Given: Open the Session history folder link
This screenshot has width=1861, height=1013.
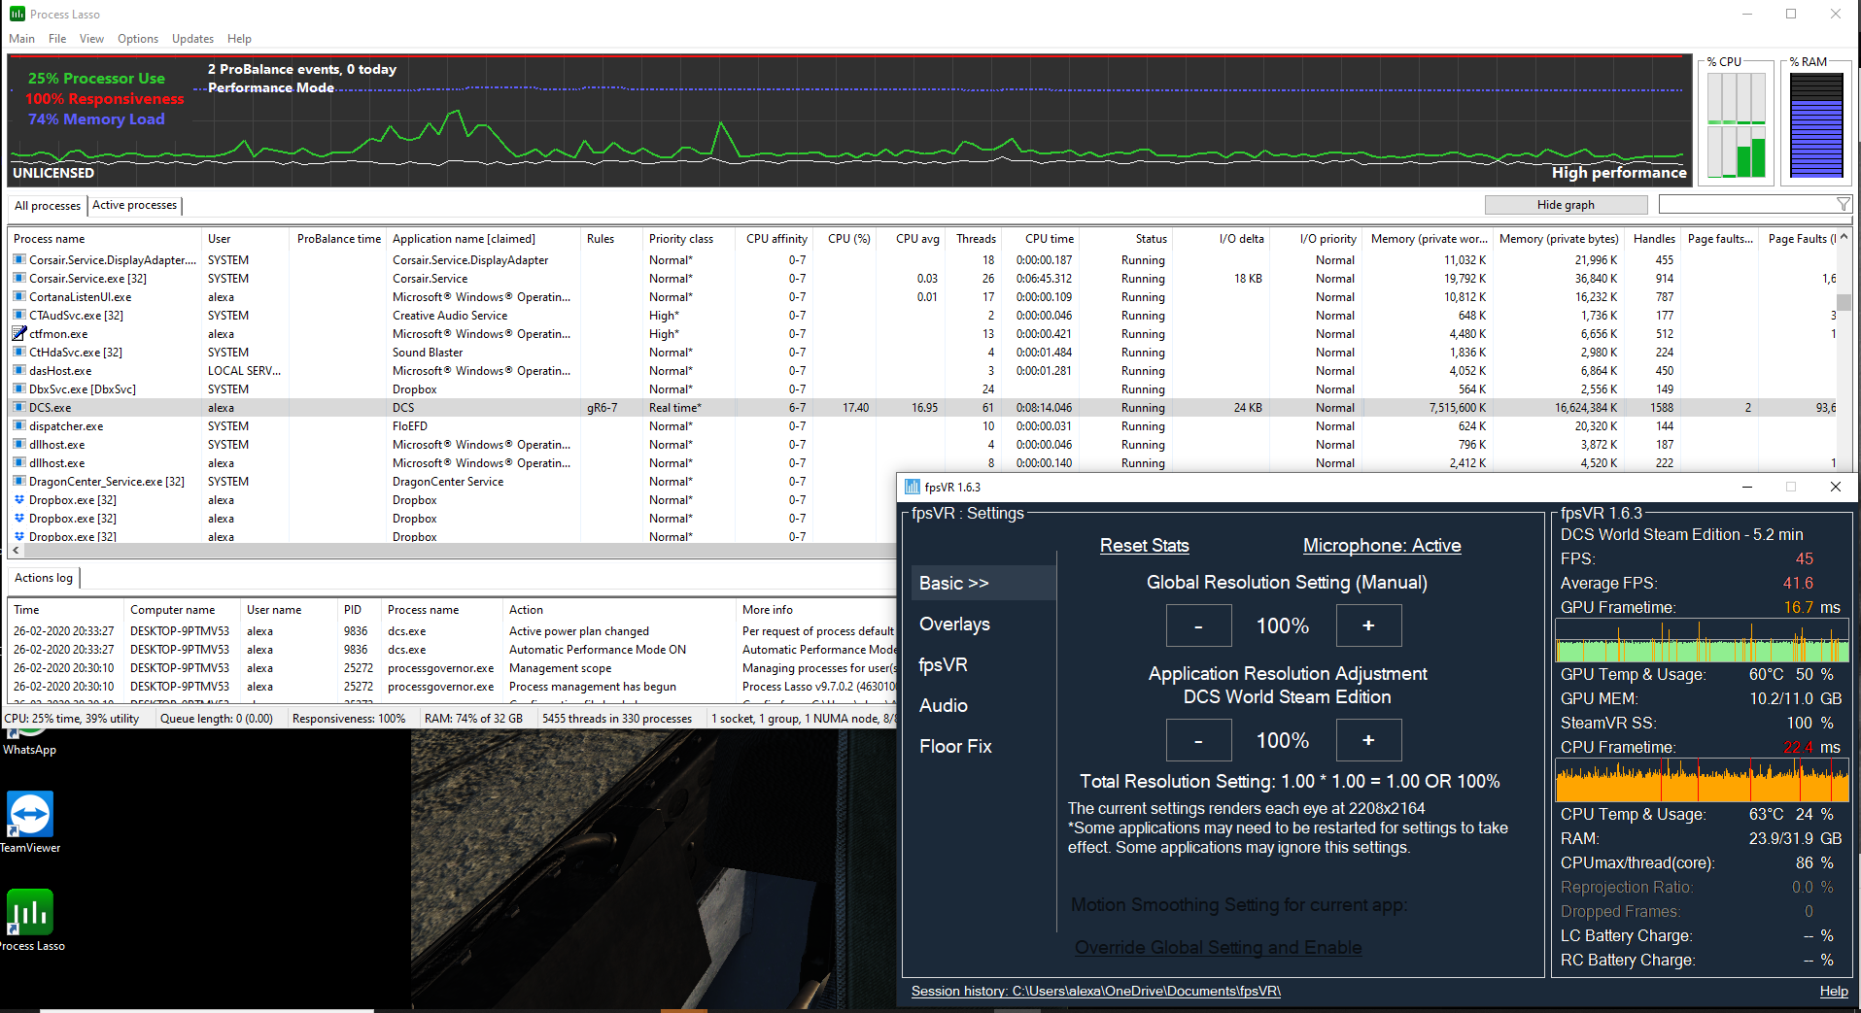Looking at the screenshot, I should [1096, 991].
